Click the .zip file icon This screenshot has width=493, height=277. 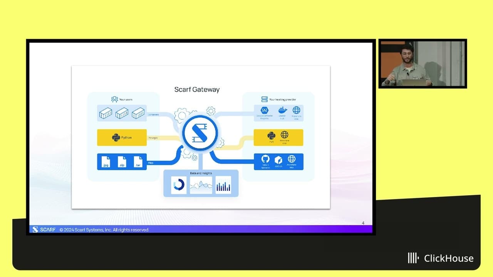[x=122, y=162]
